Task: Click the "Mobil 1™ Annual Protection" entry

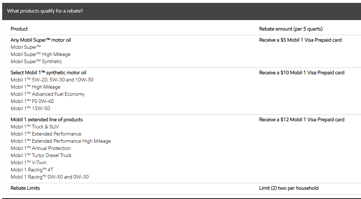Action: (41, 148)
